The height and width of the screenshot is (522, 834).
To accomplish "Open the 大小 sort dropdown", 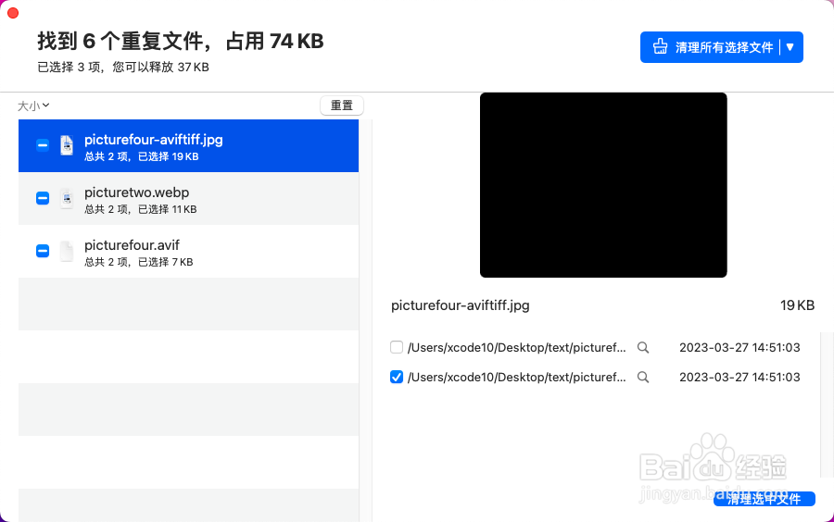I will pyautogui.click(x=33, y=106).
